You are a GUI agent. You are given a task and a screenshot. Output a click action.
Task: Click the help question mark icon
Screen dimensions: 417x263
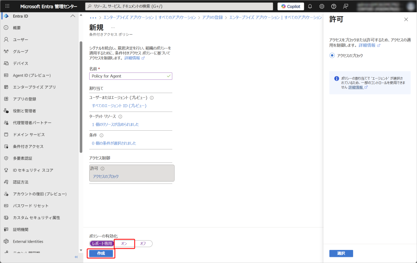pyautogui.click(x=334, y=7)
